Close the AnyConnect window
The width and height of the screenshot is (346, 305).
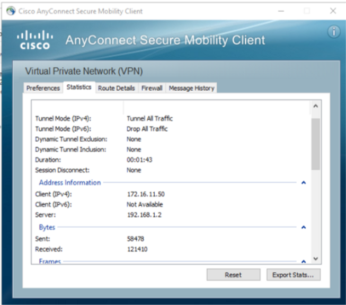333,11
